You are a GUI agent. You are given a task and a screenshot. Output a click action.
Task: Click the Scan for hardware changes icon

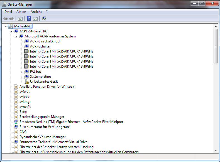click(44, 18)
